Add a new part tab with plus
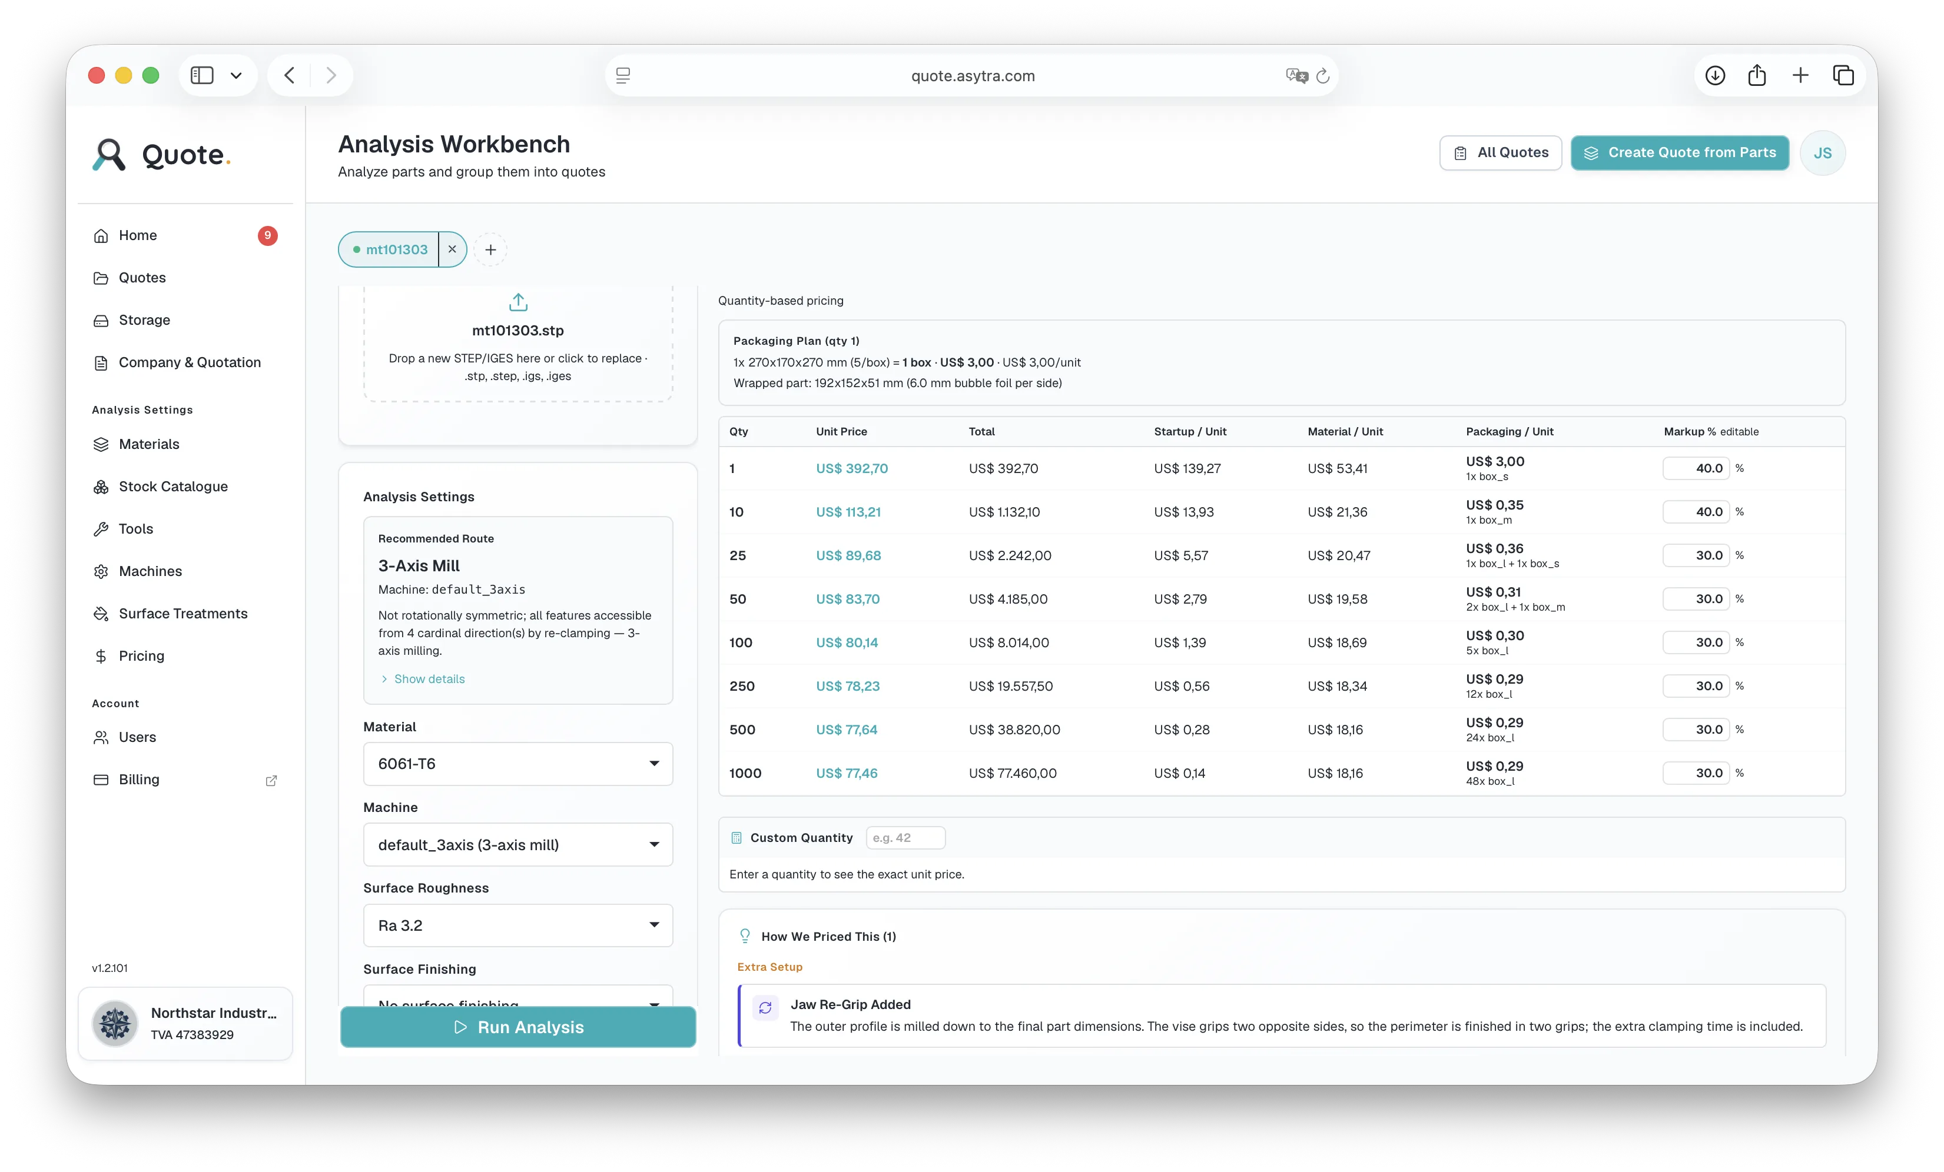Image resolution: width=1944 pixels, height=1172 pixels. [491, 249]
